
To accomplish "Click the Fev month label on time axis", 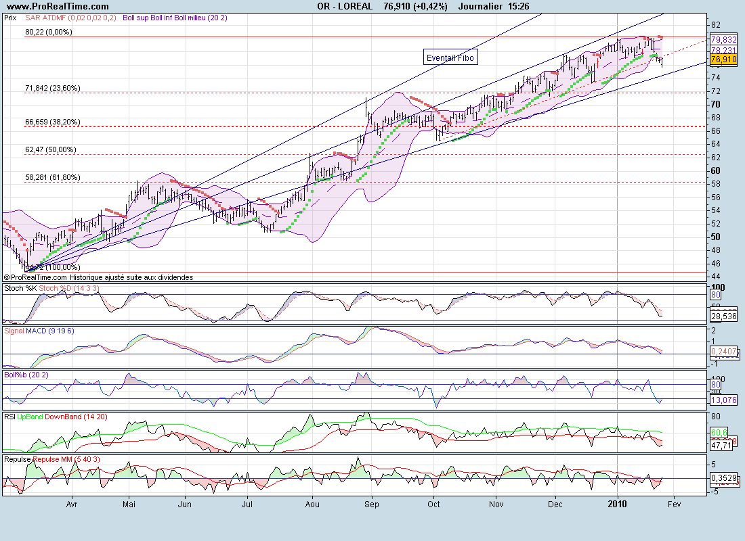I will pyautogui.click(x=674, y=504).
